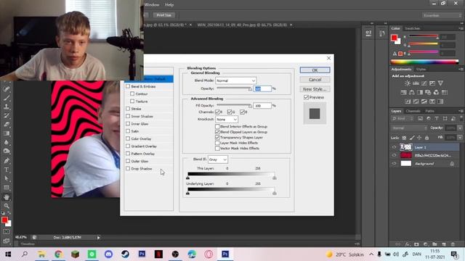This screenshot has height=261, width=465.
Task: Add a Color Balance adjustment
Action: 412,92
